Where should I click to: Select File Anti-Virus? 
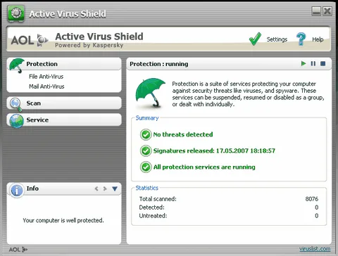tap(46, 77)
